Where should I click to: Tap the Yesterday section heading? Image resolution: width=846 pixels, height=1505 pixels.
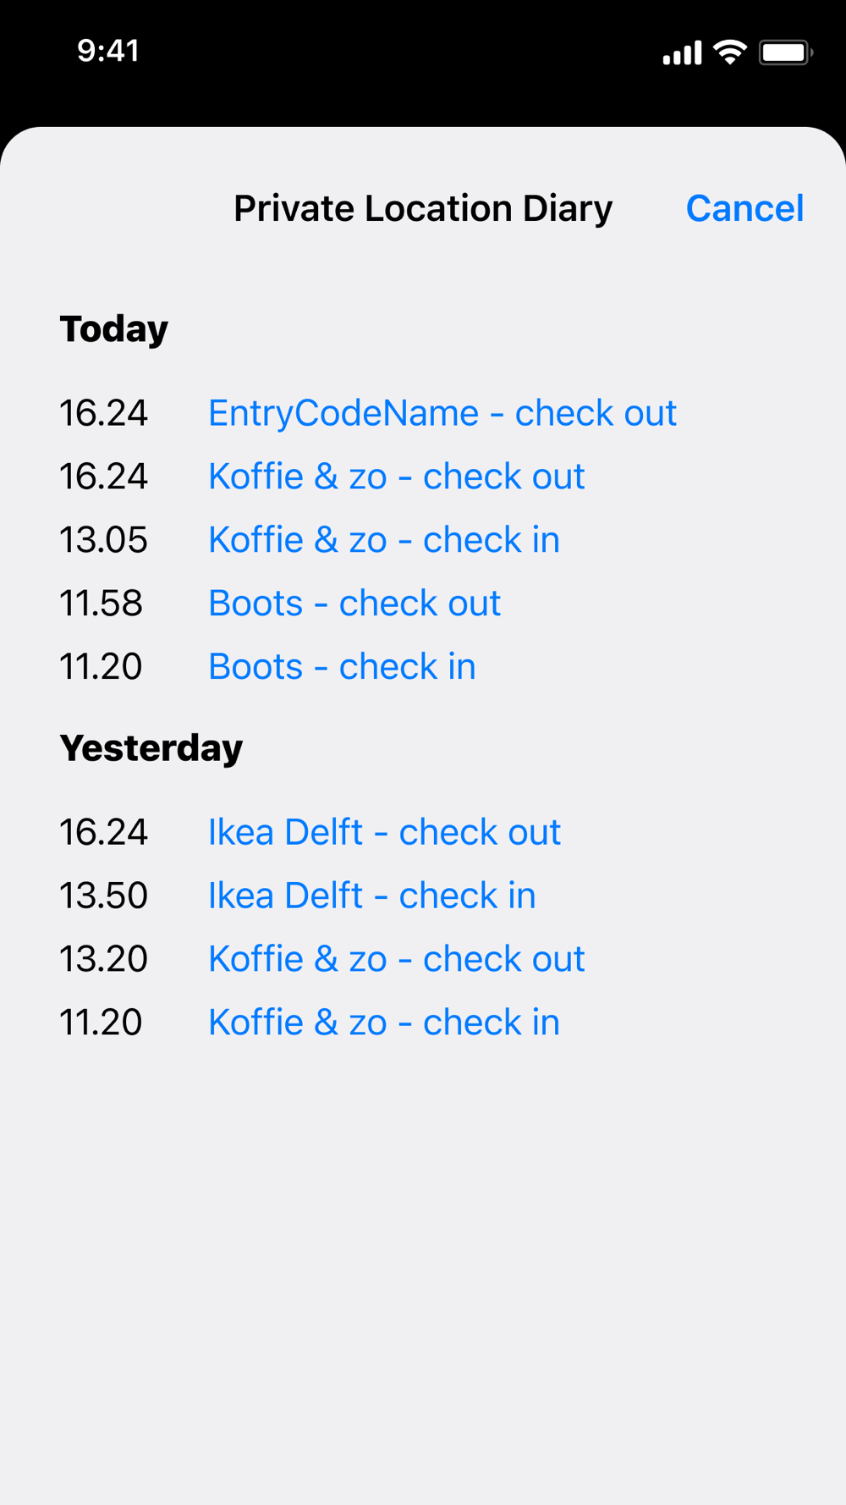click(x=151, y=748)
